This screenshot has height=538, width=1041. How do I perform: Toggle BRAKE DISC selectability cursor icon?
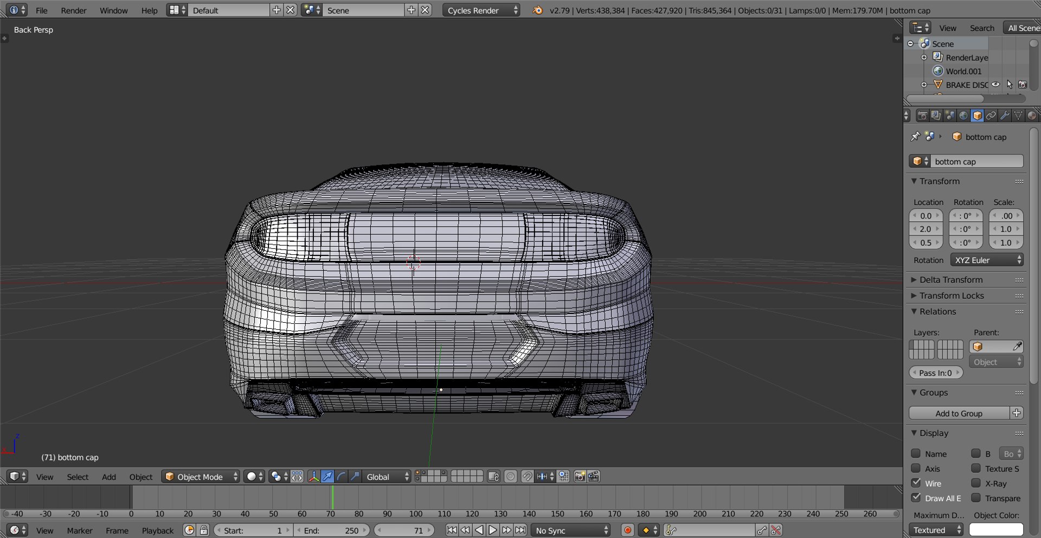point(1010,85)
